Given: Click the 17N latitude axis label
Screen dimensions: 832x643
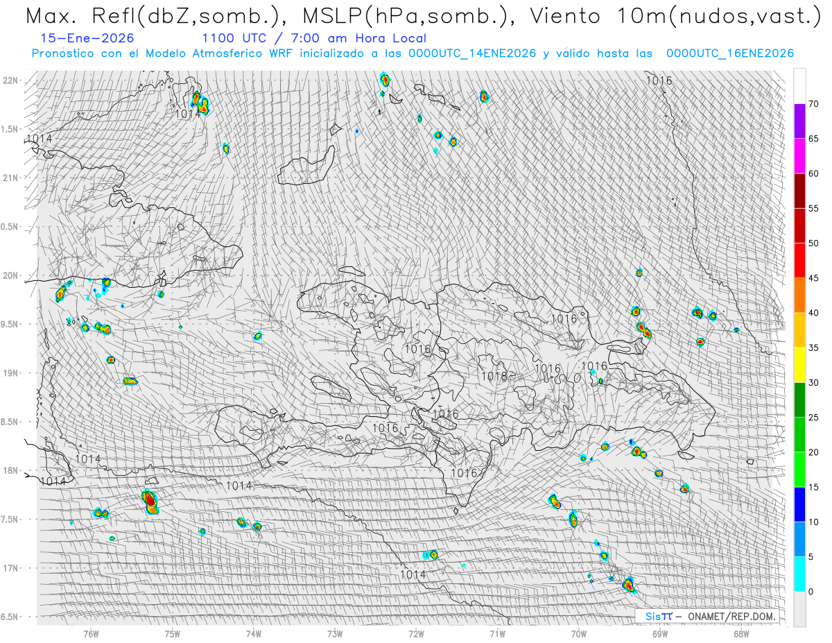Looking at the screenshot, I should 11,568.
